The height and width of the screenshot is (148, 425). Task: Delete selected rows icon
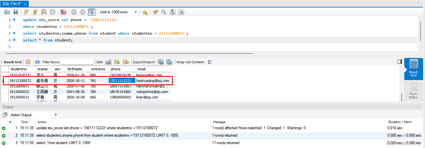(x=126, y=62)
